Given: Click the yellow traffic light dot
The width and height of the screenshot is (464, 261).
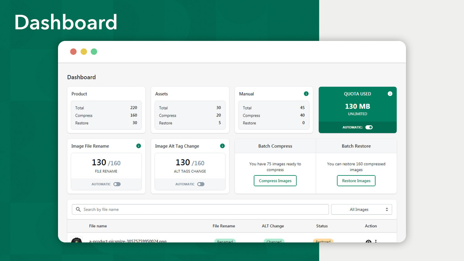Looking at the screenshot, I should pyautogui.click(x=84, y=51).
